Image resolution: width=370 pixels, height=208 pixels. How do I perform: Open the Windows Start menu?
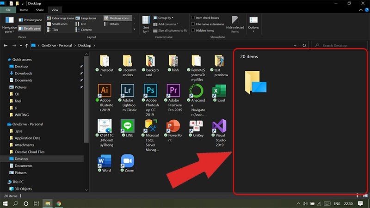(x=5, y=203)
